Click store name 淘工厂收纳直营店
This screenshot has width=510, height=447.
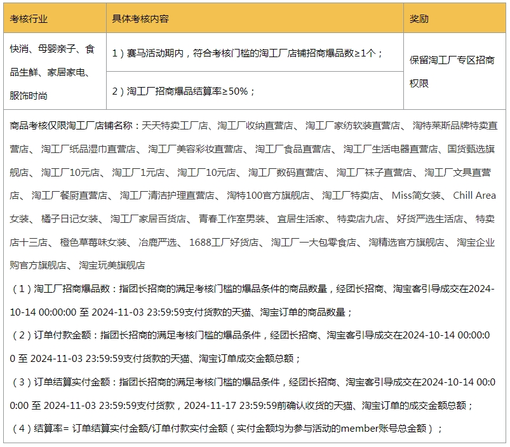pyautogui.click(x=255, y=126)
